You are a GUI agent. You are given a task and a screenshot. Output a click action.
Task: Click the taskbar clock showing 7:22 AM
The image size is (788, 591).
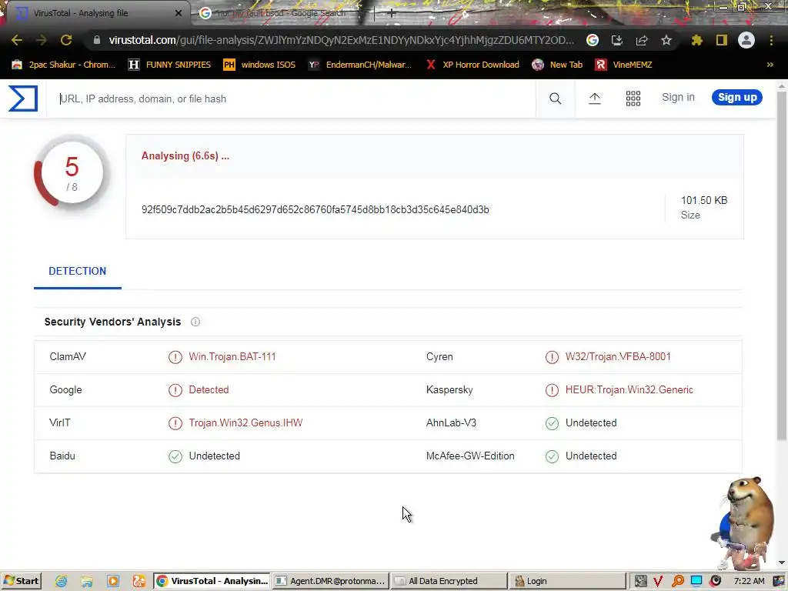749,582
